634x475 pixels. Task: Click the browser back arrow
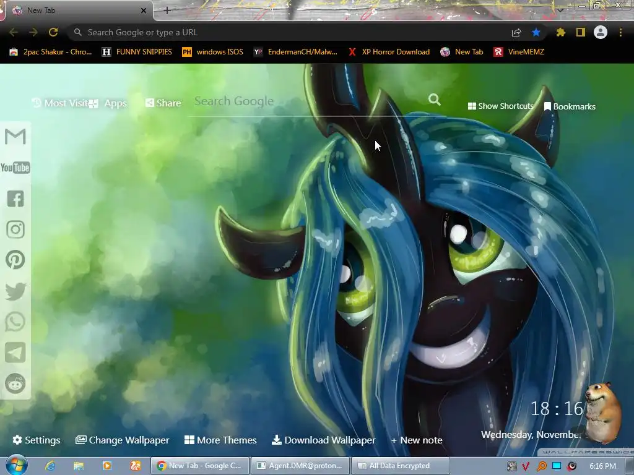pos(14,32)
